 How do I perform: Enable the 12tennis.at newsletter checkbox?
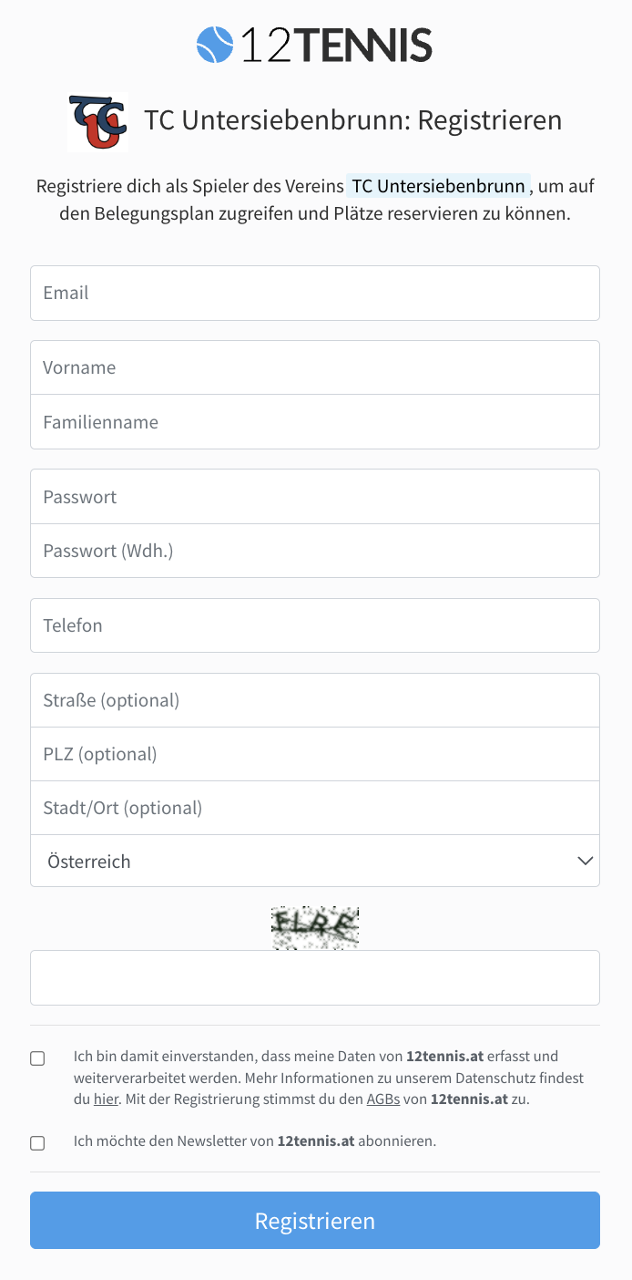(x=37, y=1142)
